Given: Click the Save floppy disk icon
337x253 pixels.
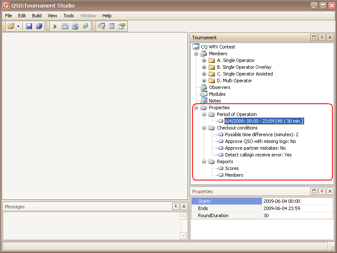Looking at the screenshot, I should click(x=29, y=26).
